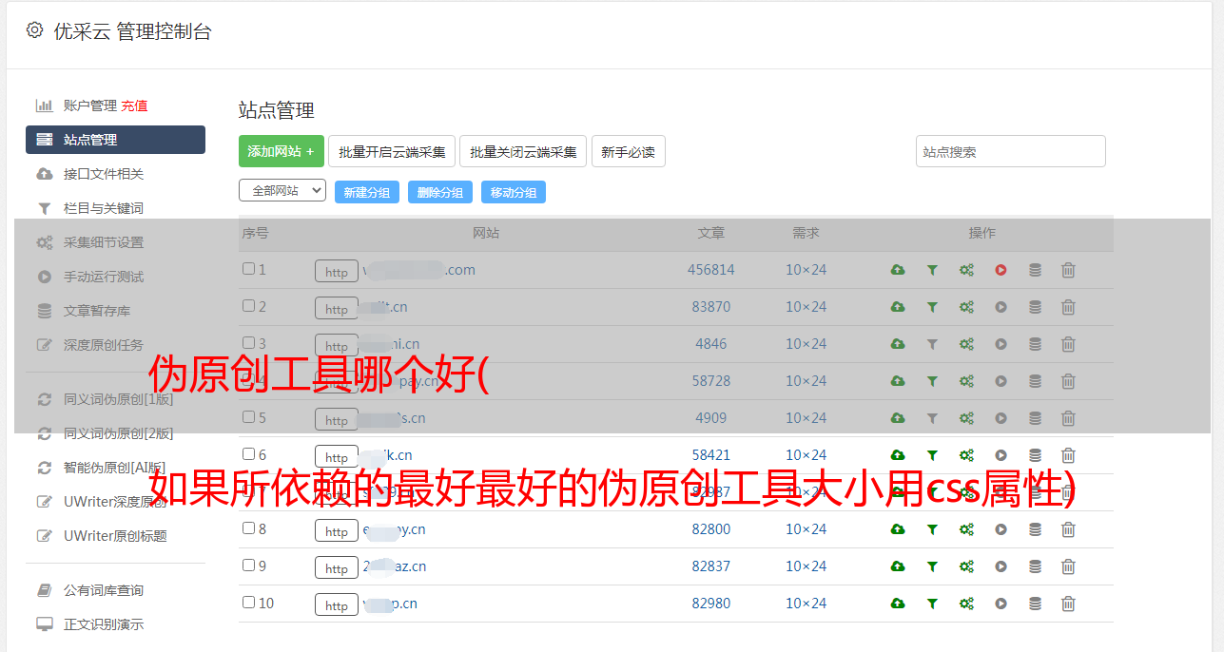Click the article count 456814
The image size is (1224, 652).
pos(711,270)
